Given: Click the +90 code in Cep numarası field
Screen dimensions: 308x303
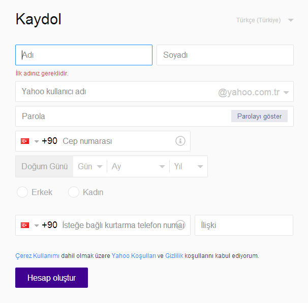Looking at the screenshot, I should (x=49, y=141).
